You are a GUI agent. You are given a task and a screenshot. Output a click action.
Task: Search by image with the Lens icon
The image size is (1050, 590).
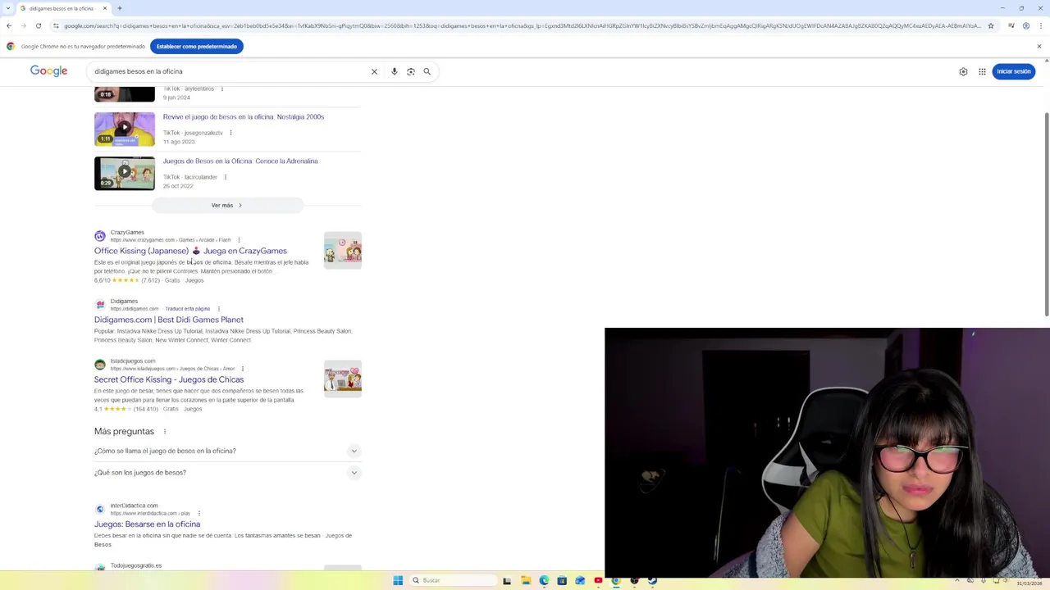point(411,72)
